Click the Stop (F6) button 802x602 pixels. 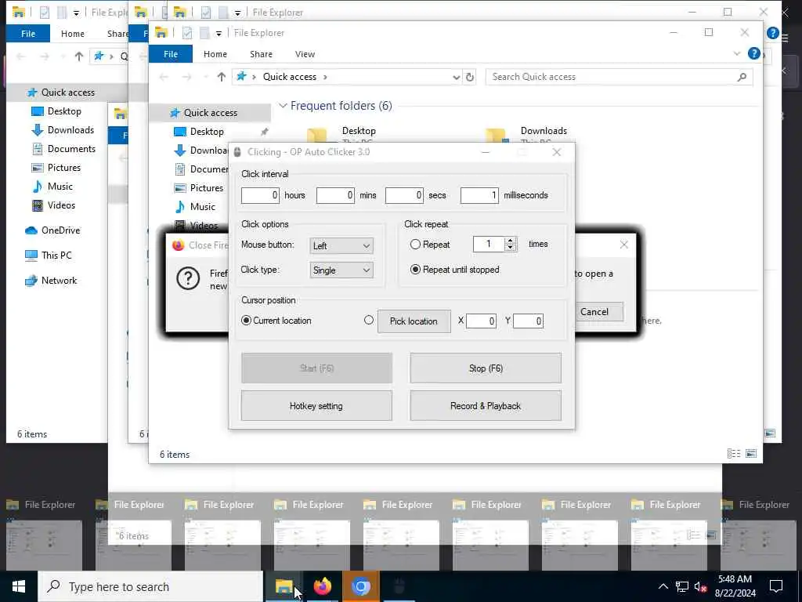point(486,368)
